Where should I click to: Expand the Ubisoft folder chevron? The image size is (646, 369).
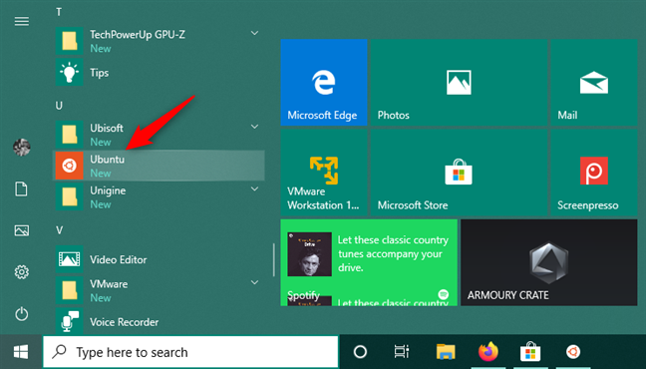[254, 127]
